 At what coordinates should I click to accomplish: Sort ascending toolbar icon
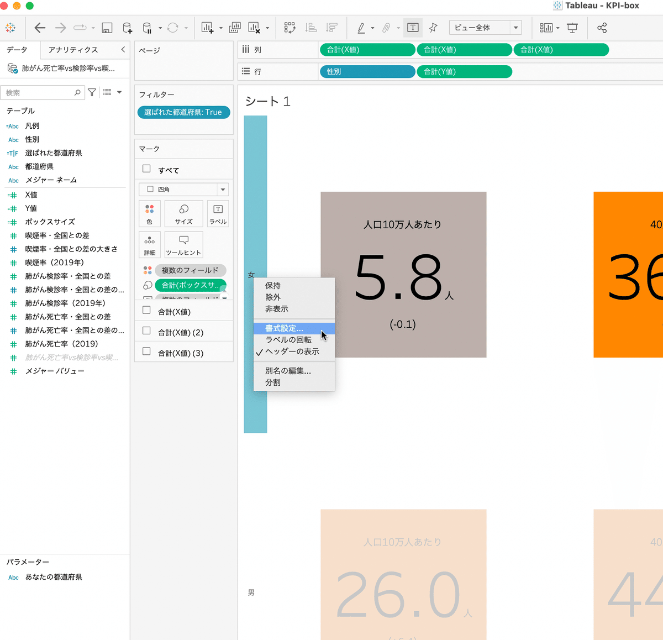click(311, 28)
